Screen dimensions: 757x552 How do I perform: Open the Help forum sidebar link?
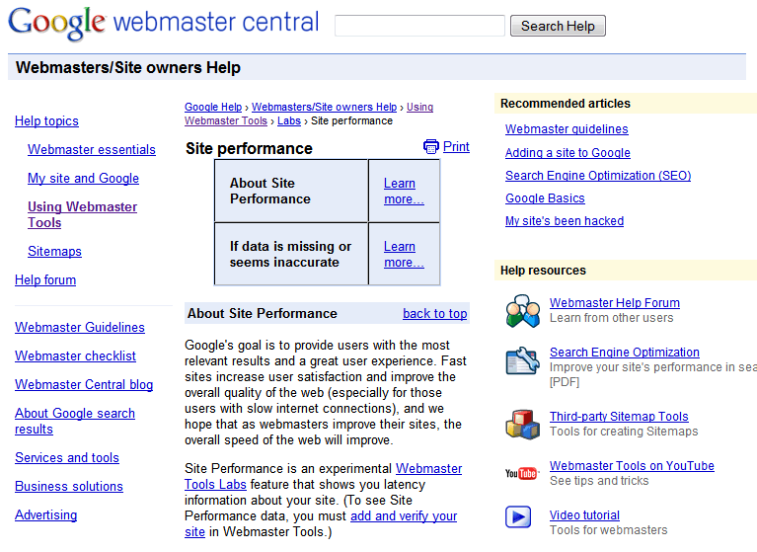pyautogui.click(x=45, y=280)
